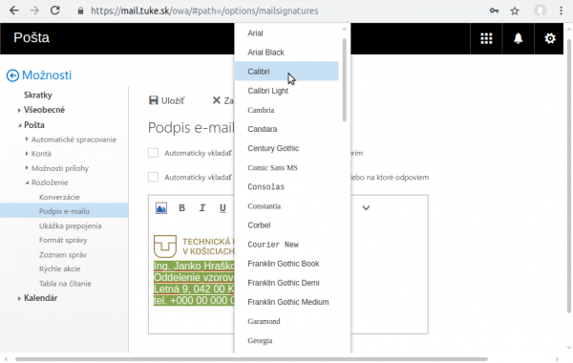Pick Cambria font
Screen dimensions: 573x363
click(286, 110)
